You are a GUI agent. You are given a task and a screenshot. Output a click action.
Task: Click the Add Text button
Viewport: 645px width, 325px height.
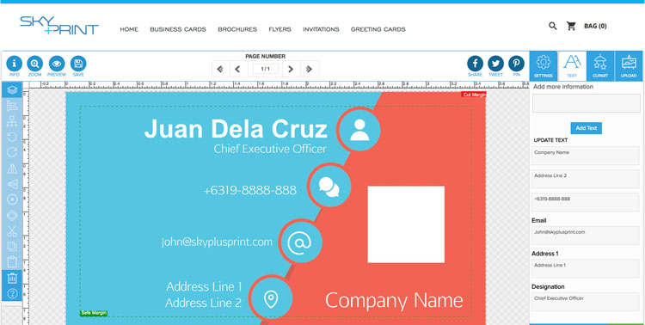[587, 128]
